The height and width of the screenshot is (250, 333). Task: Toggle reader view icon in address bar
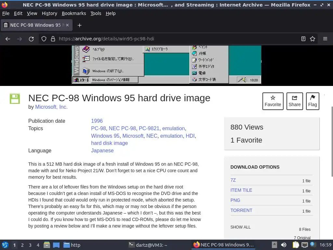(x=303, y=39)
